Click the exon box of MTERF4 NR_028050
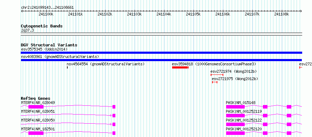Screen dimensions: 312x137 (x=114, y=124)
